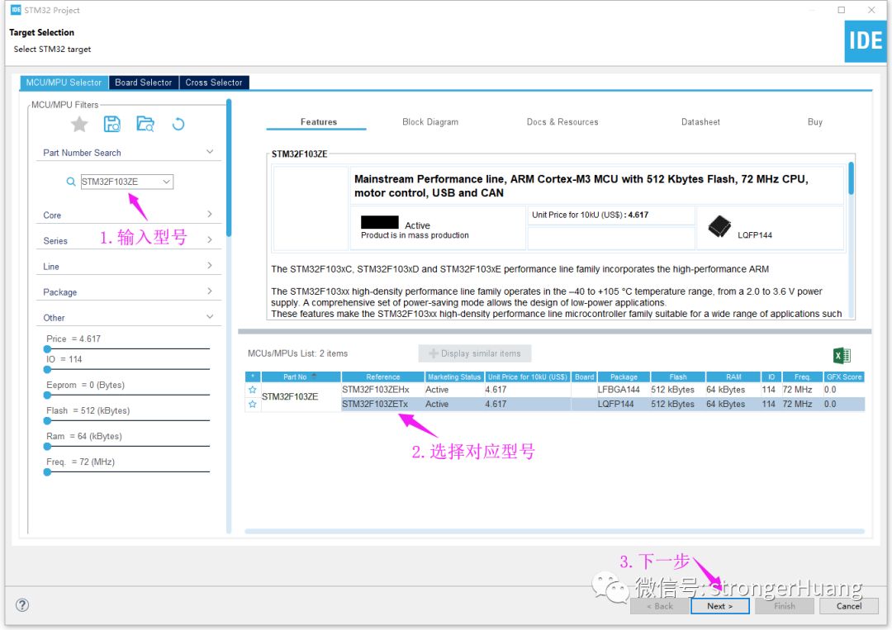The height and width of the screenshot is (630, 892).
Task: Collapse the Other filter section
Action: pos(209,316)
